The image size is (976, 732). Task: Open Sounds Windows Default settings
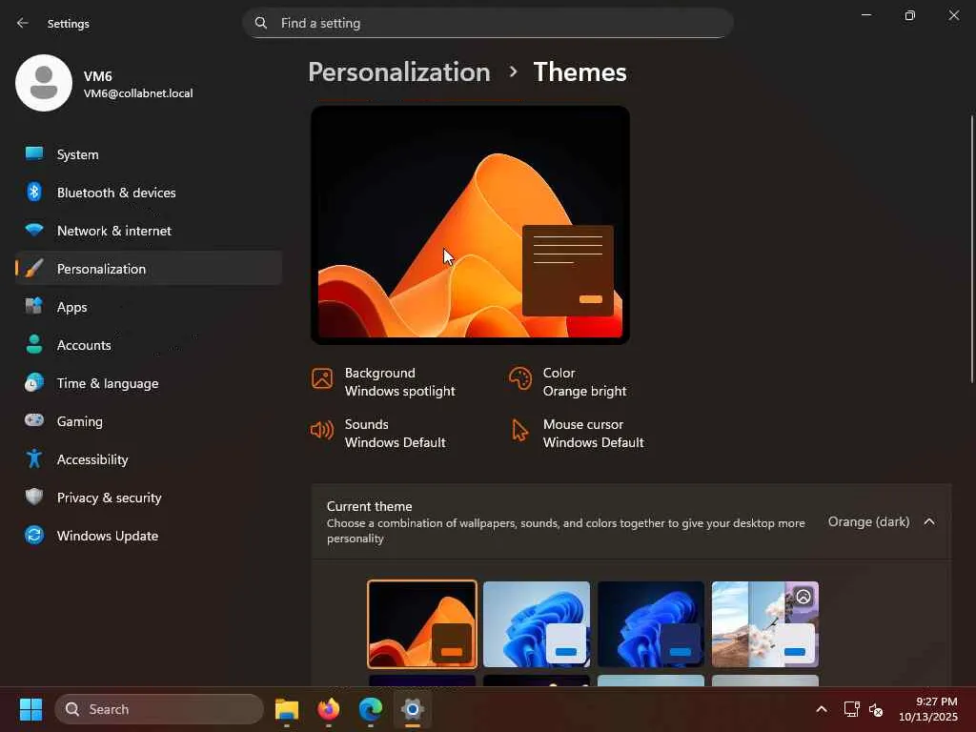click(x=378, y=434)
